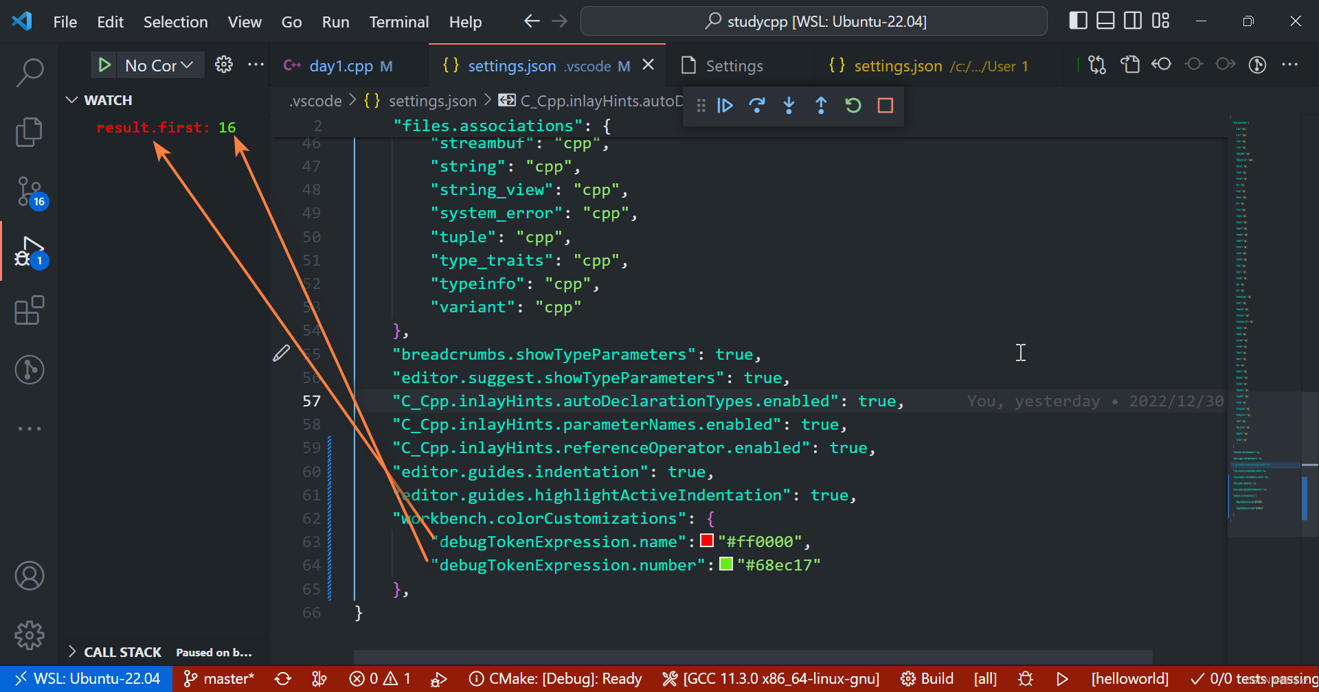Close the .vscode settings.json tab
The height and width of the screenshot is (692, 1319).
point(648,65)
